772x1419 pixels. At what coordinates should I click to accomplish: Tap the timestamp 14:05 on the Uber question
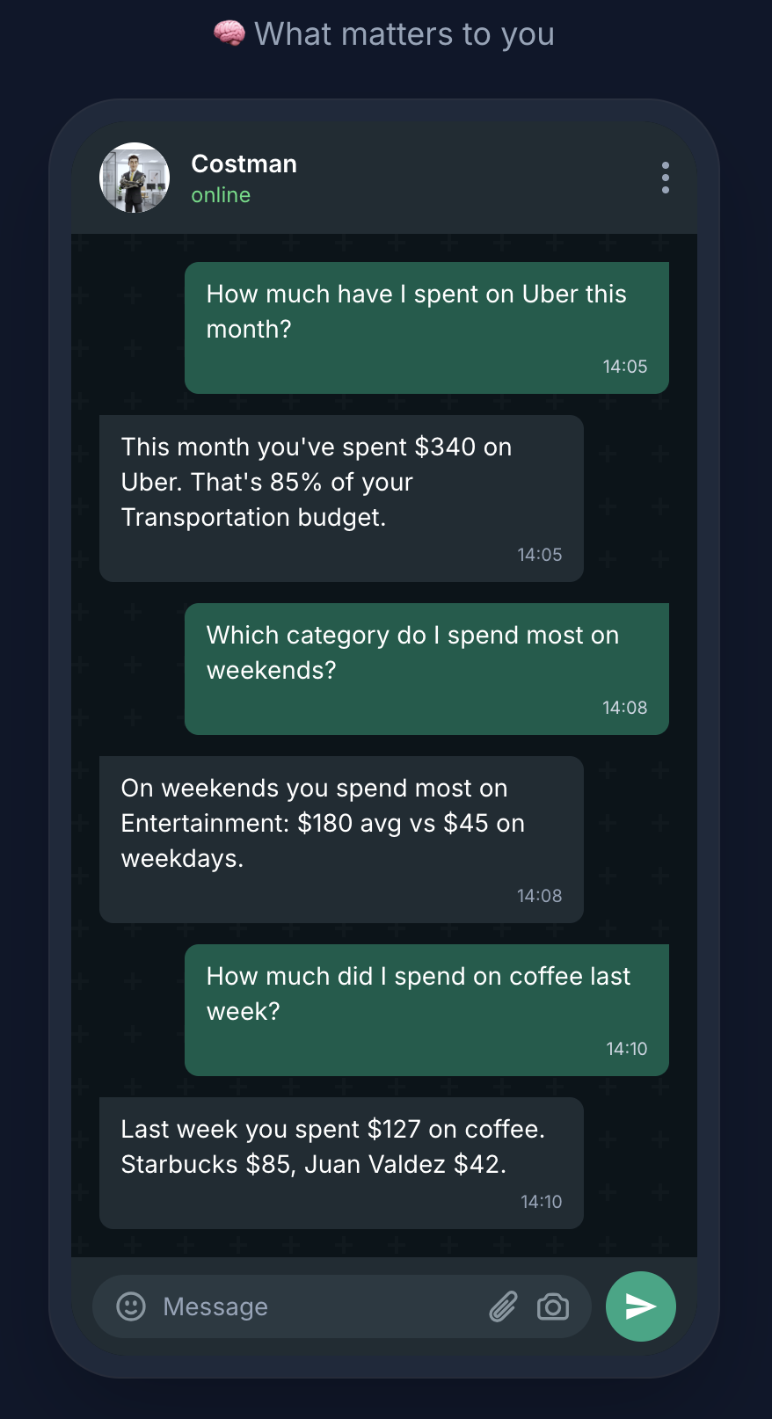pos(625,367)
